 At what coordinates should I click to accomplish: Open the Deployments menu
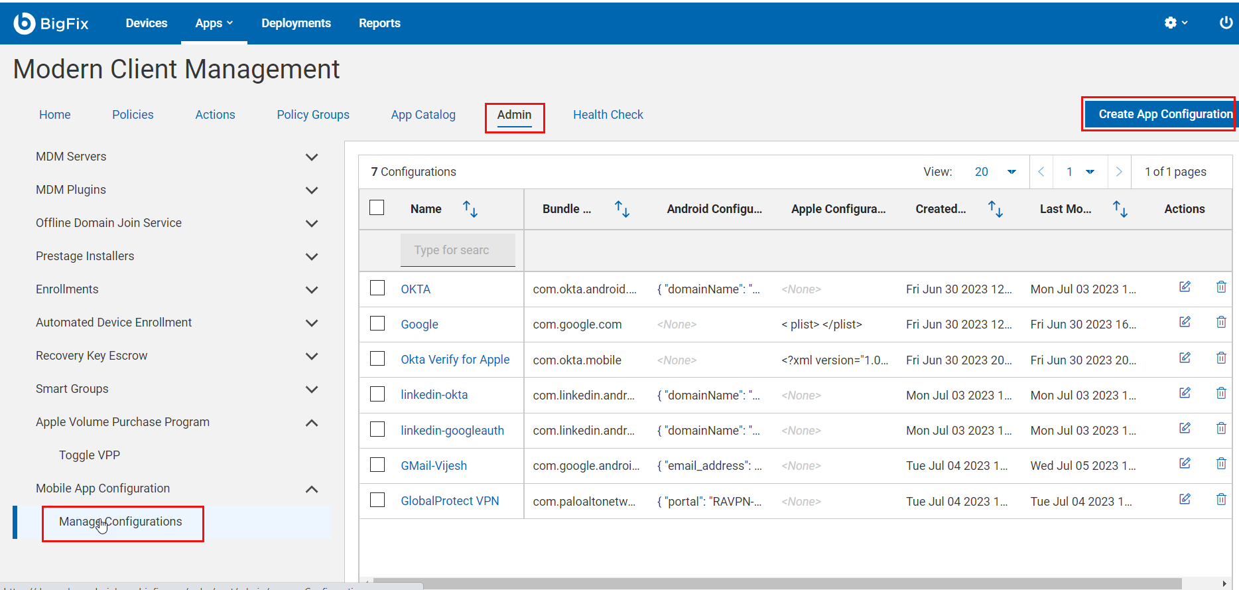[296, 23]
